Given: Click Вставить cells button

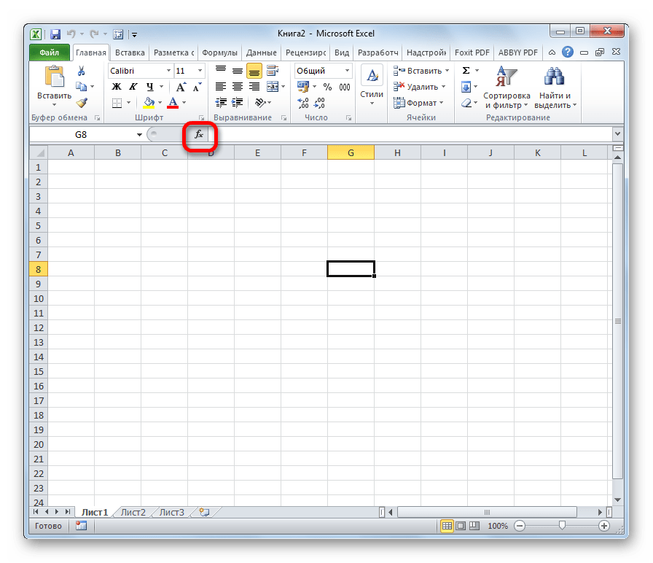Looking at the screenshot, I should 421,71.
